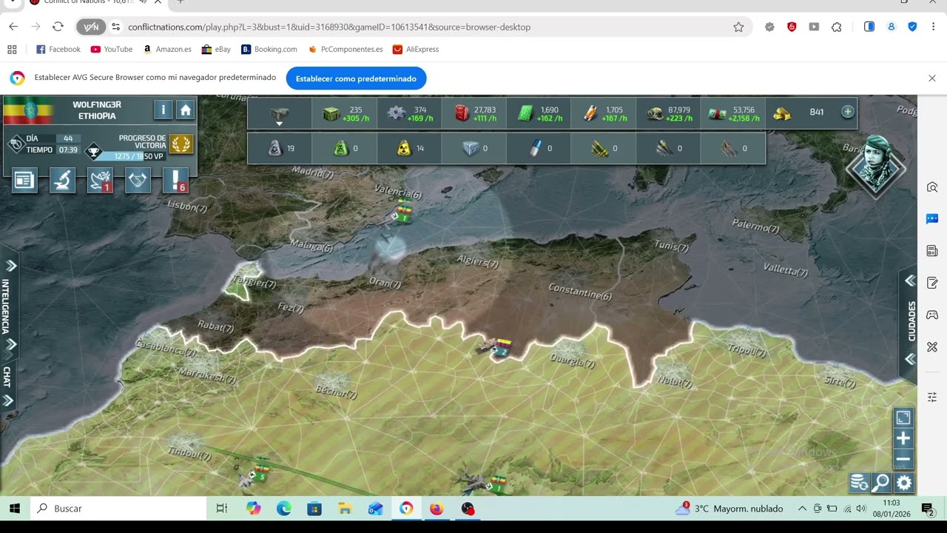This screenshot has height=533, width=947.
Task: Click the Windows taskbar search box 'Buscar'
Action: pyautogui.click(x=118, y=509)
